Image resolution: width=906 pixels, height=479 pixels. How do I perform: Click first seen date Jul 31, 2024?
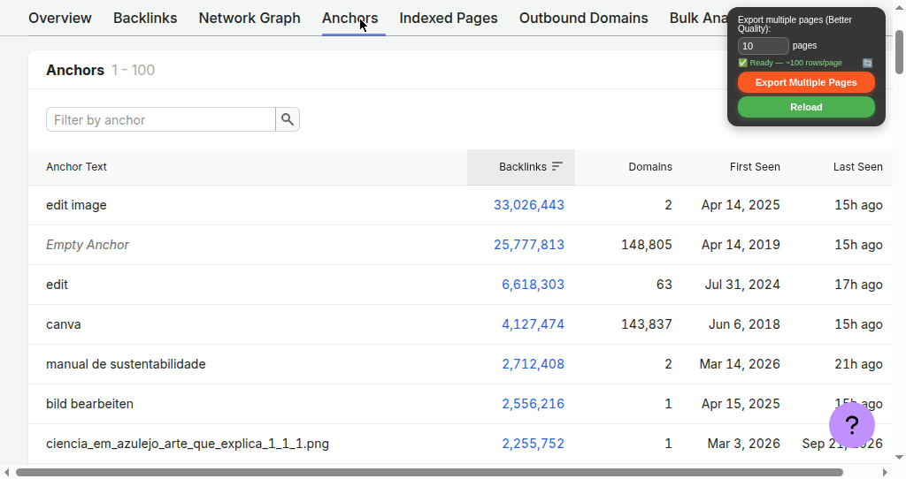[742, 285]
